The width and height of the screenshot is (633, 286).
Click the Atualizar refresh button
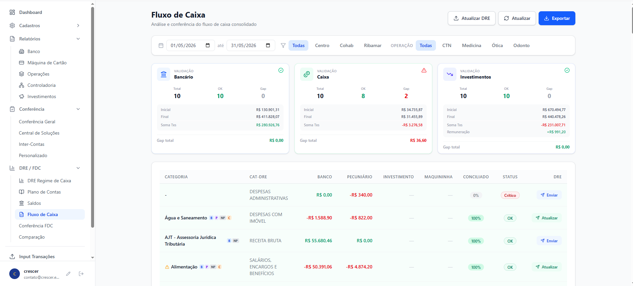[517, 18]
